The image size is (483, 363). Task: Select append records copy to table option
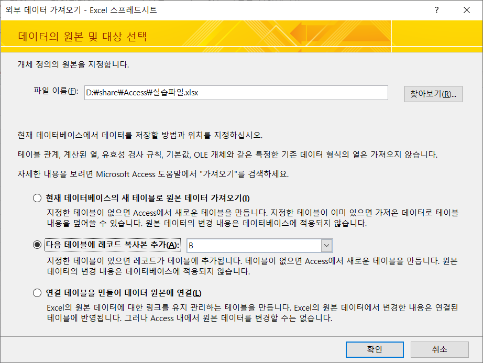[37, 245]
